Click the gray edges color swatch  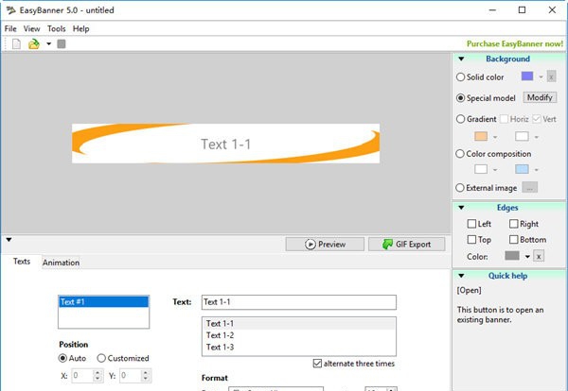pyautogui.click(x=512, y=256)
